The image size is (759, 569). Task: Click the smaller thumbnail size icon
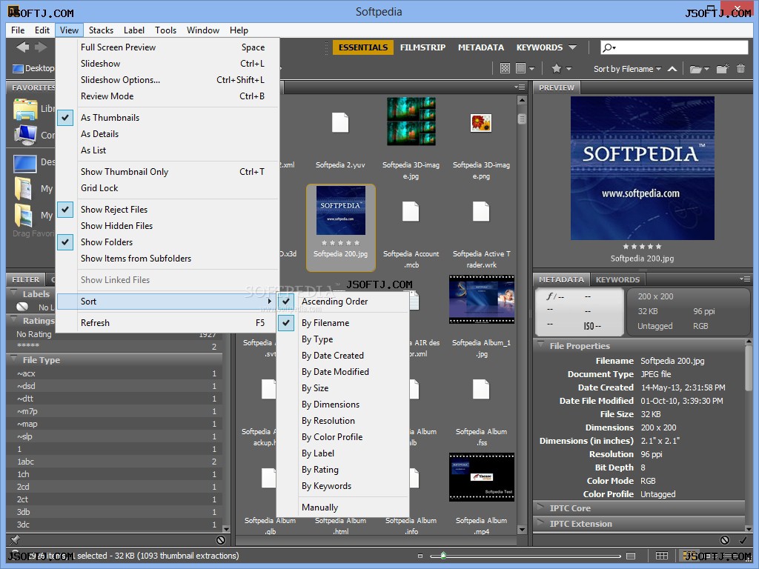pos(420,556)
